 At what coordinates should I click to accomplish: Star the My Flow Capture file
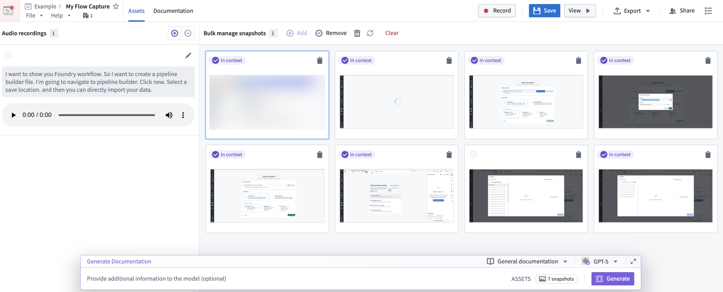tap(116, 6)
